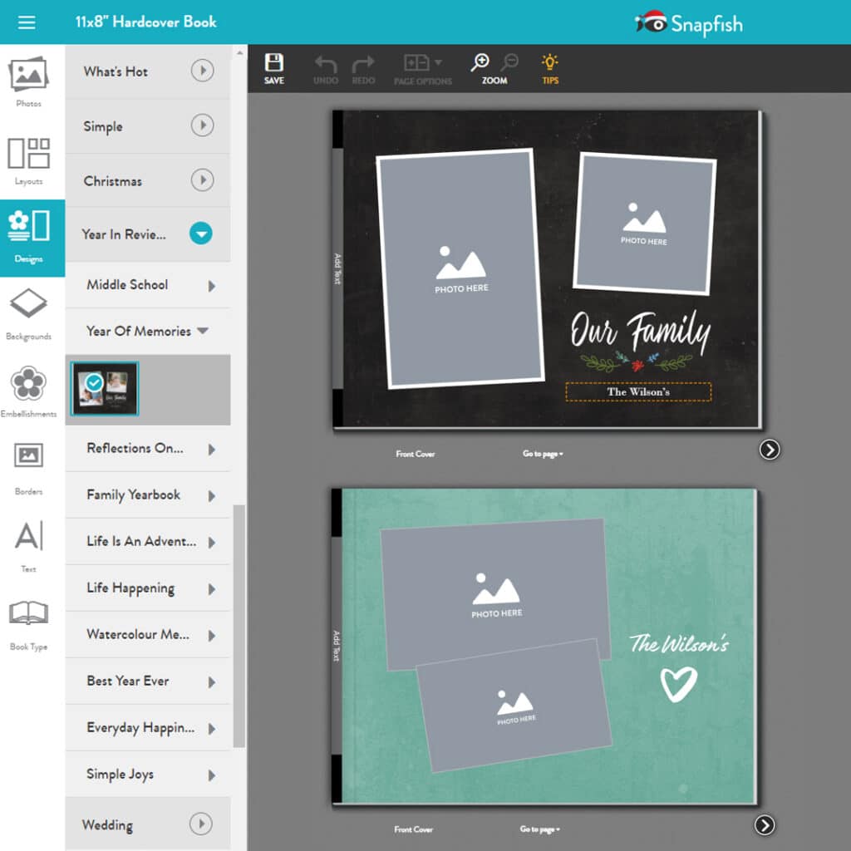Save the photo book
Viewport: 851px width, 851px height.
click(x=274, y=66)
